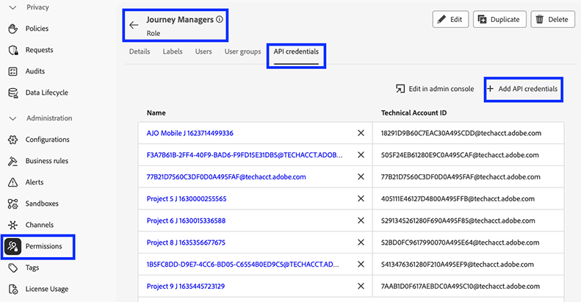
Task: Click the info icon next to Journey Managers
Action: point(220,20)
